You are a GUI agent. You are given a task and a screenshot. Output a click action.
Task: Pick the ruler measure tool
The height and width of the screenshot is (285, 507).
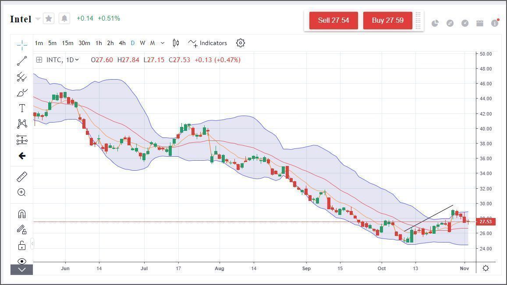22,176
